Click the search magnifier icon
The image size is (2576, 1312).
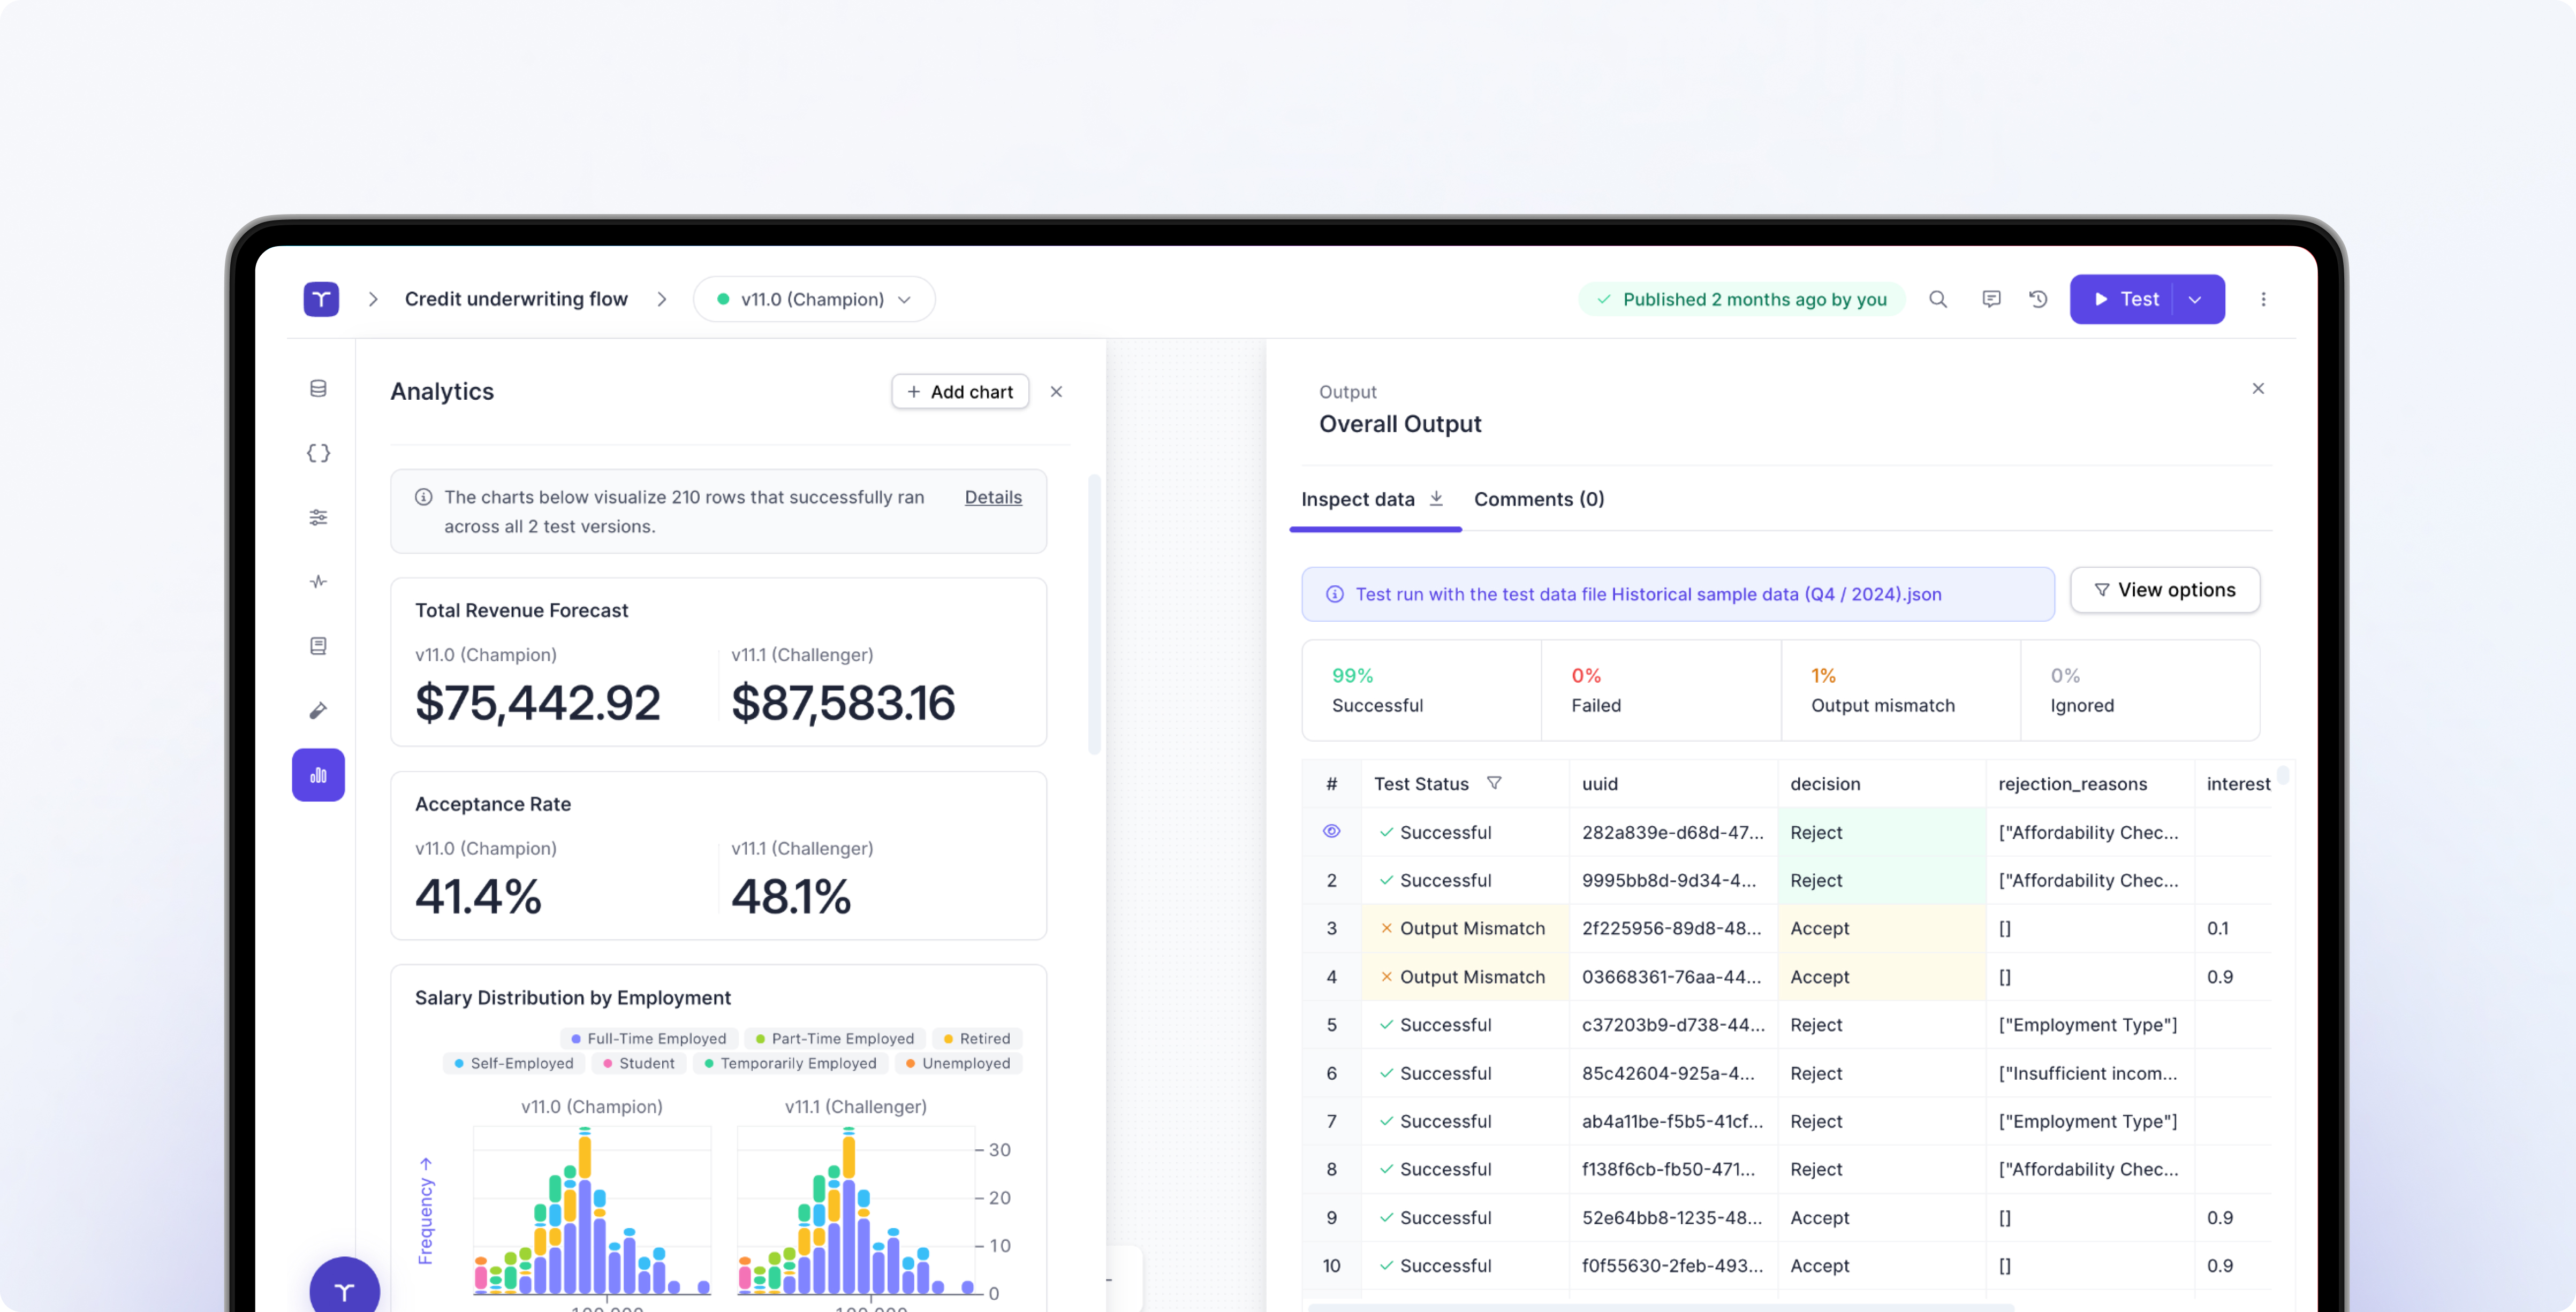[1937, 299]
